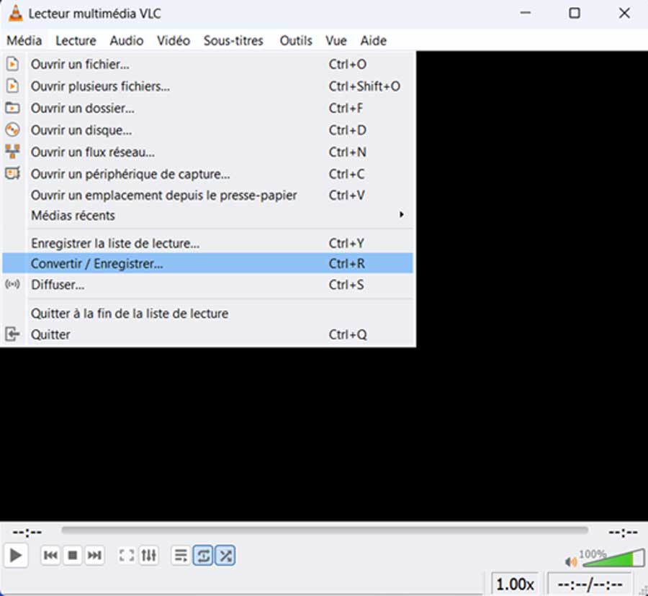Select Quitter to exit VLC
The image size is (648, 596).
point(208,334)
